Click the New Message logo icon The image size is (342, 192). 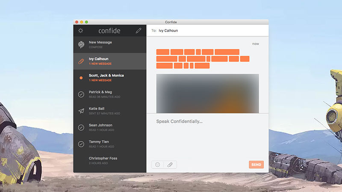pos(81,44)
